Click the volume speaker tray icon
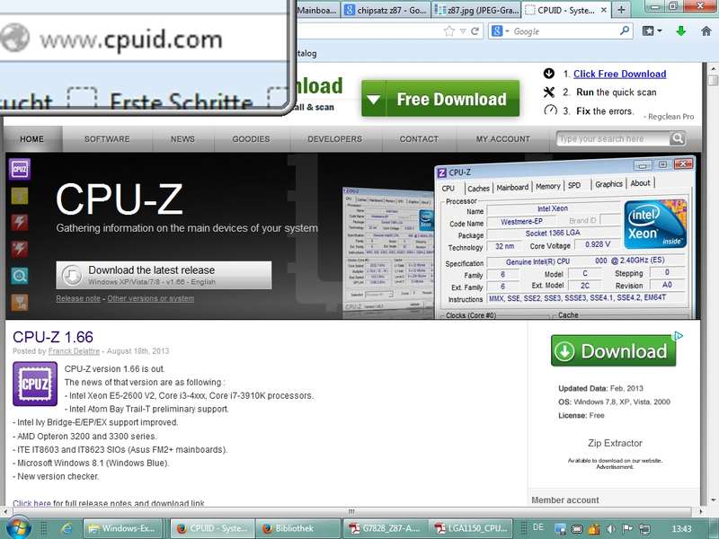Viewport: 719px width, 539px height. [x=611, y=529]
